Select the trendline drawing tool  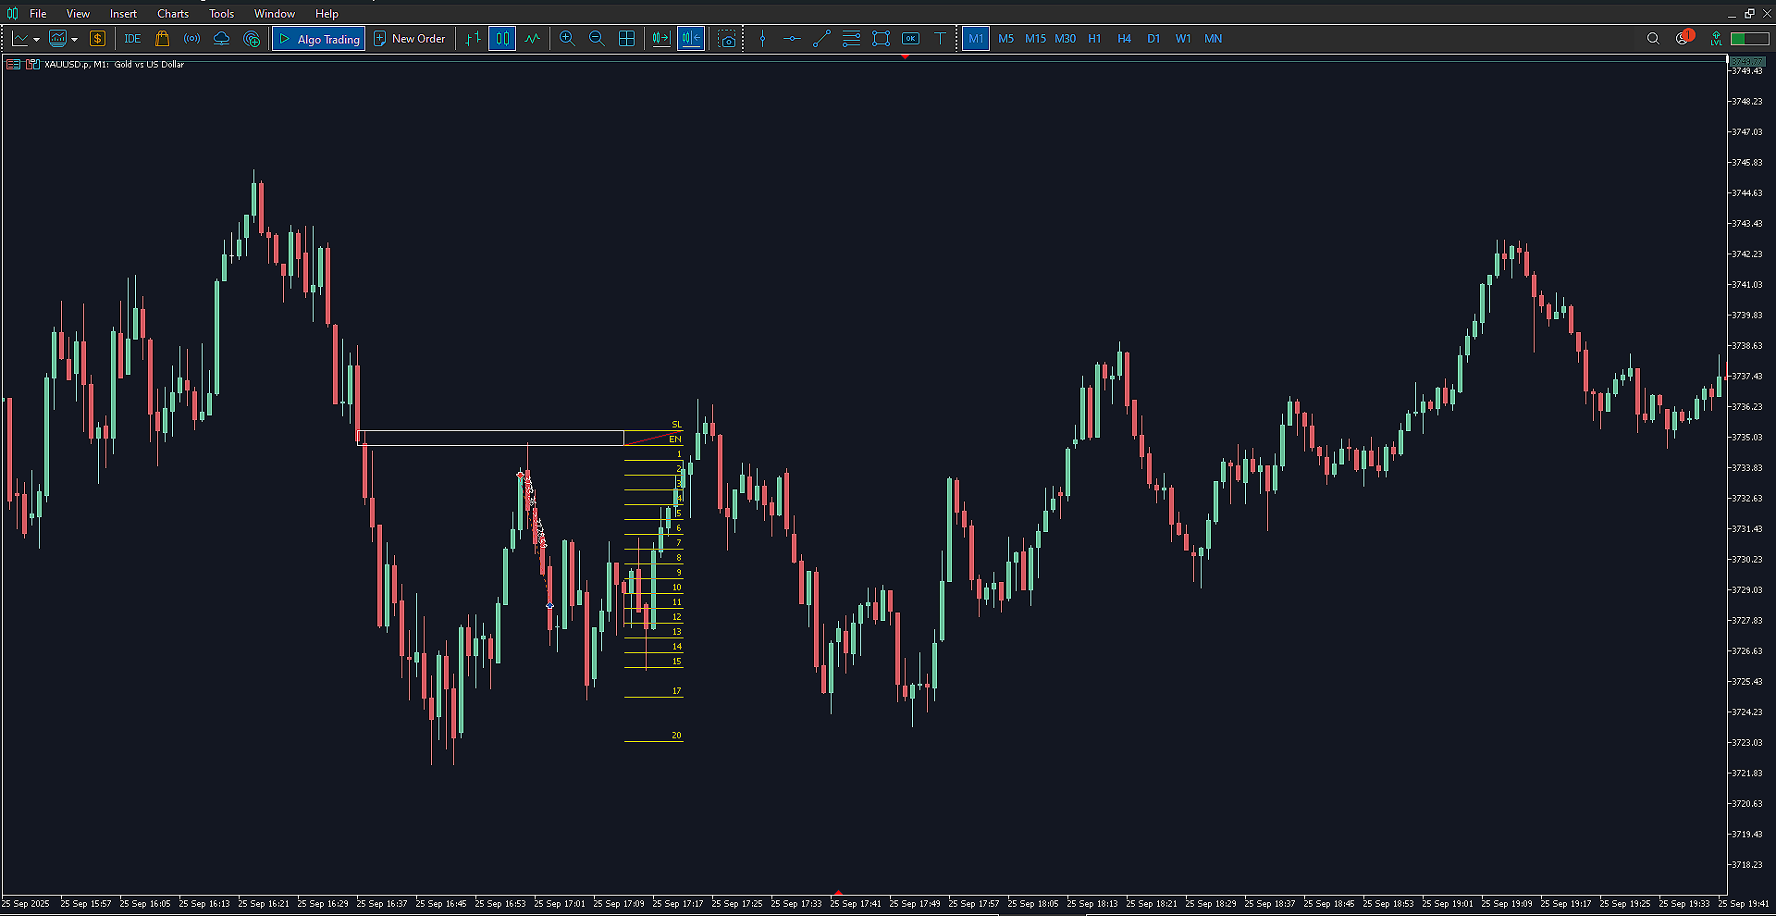821,39
